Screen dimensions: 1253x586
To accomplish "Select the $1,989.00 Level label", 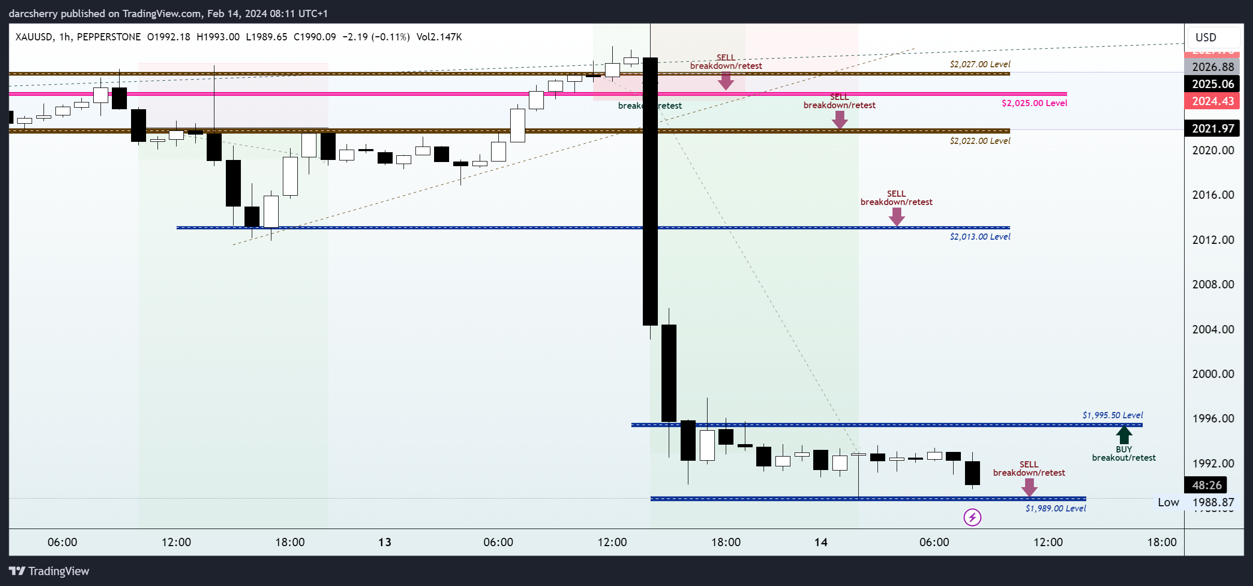I will click(x=1056, y=508).
